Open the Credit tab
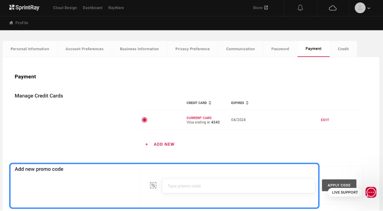 pos(343,49)
